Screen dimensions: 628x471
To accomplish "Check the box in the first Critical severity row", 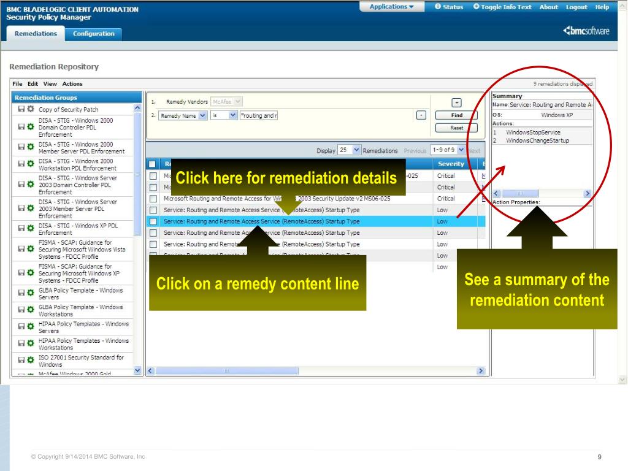I will pos(153,176).
